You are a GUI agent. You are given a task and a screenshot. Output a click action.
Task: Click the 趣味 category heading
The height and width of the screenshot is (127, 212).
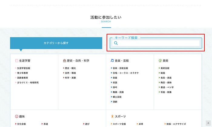coord(22,116)
